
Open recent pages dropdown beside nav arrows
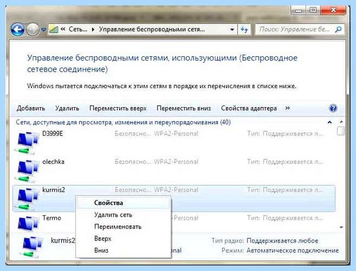[x=43, y=30]
